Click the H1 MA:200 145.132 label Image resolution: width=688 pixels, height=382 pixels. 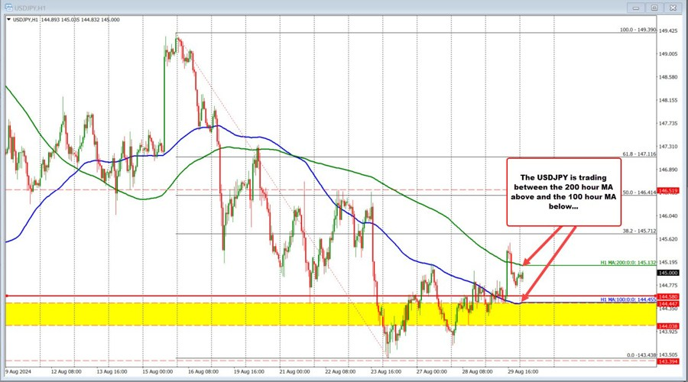pos(628,263)
